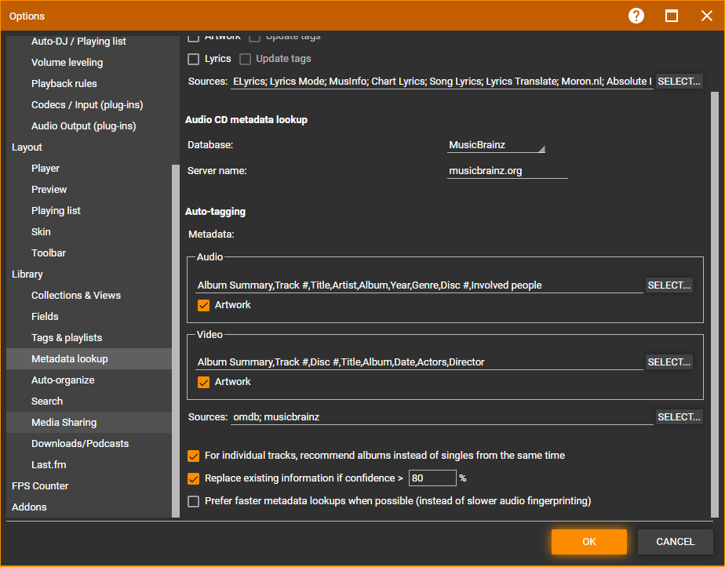
Task: Toggle the Video Artwork checkbox
Action: (x=204, y=382)
